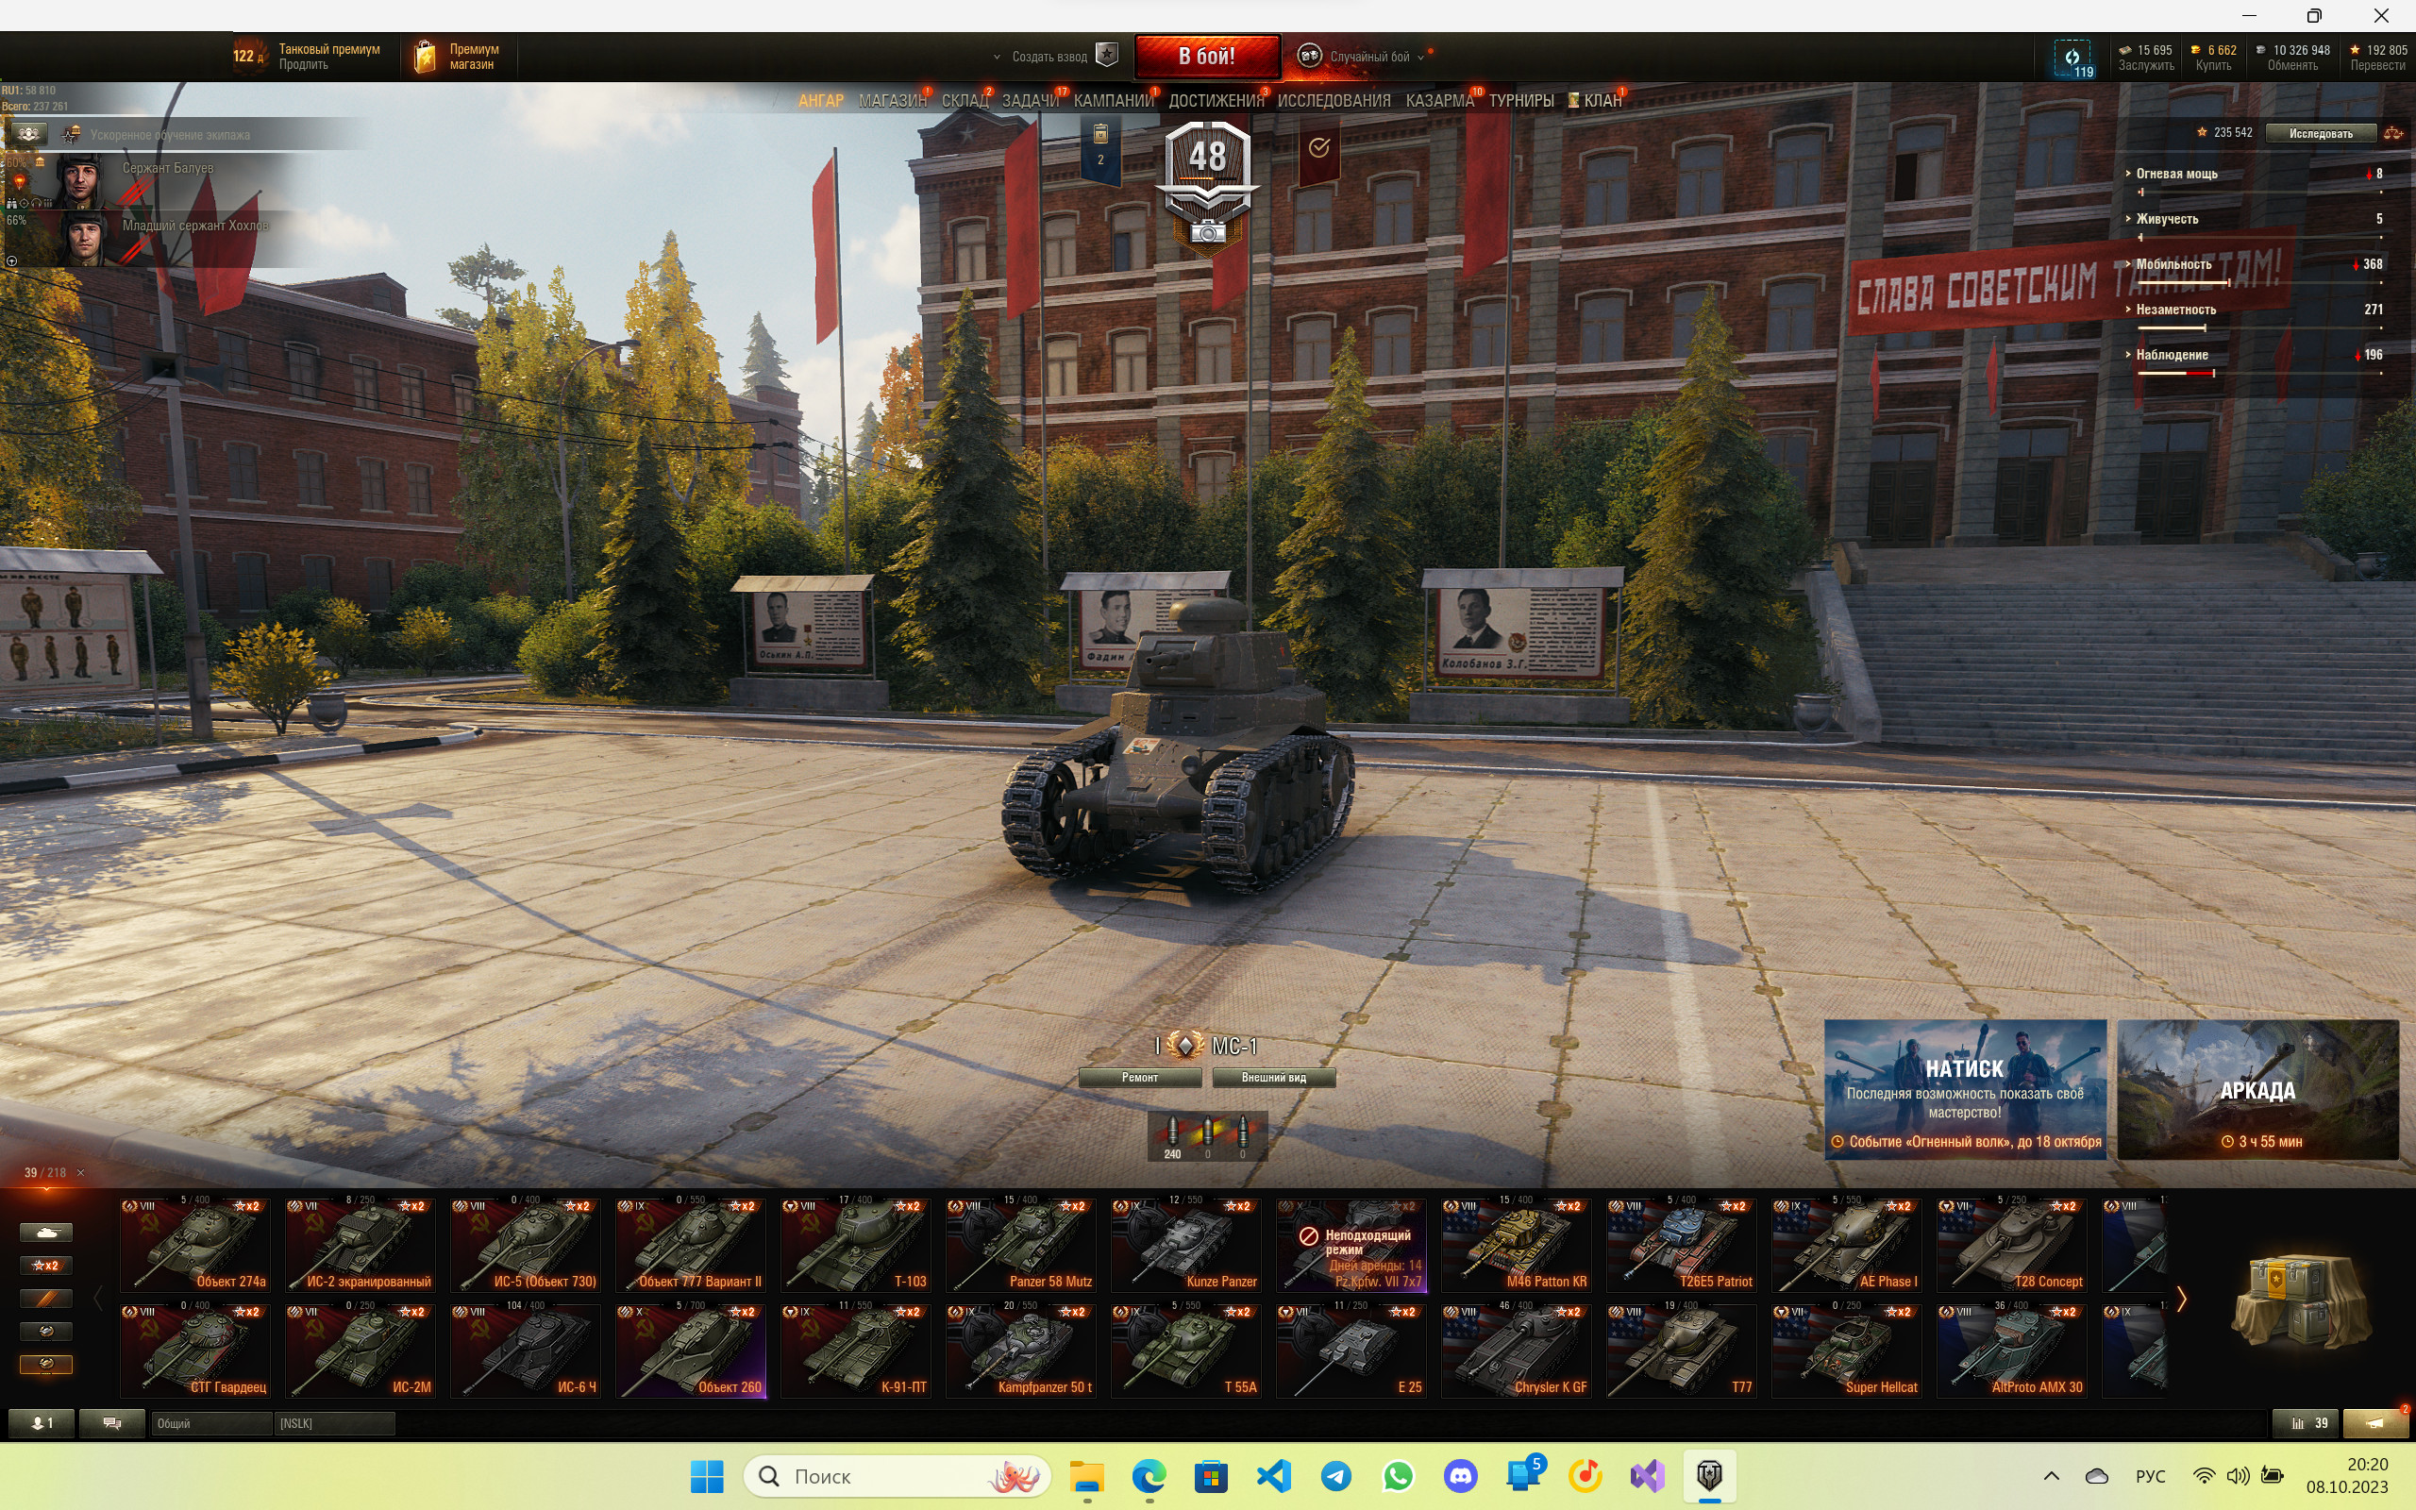Open the КЛАН tab

(1594, 101)
